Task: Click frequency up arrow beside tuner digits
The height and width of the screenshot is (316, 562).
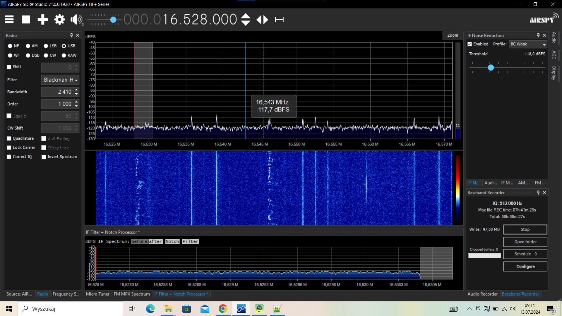Action: (x=246, y=16)
